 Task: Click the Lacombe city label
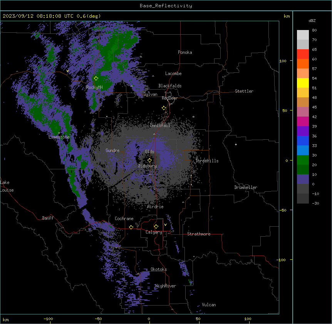point(173,73)
